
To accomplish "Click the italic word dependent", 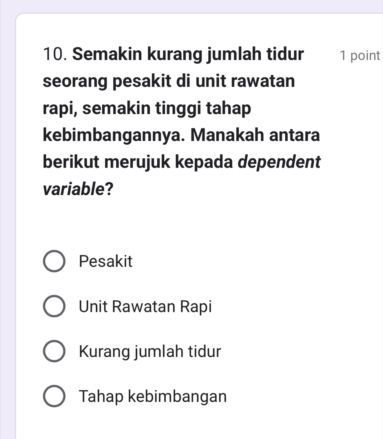I will [279, 163].
